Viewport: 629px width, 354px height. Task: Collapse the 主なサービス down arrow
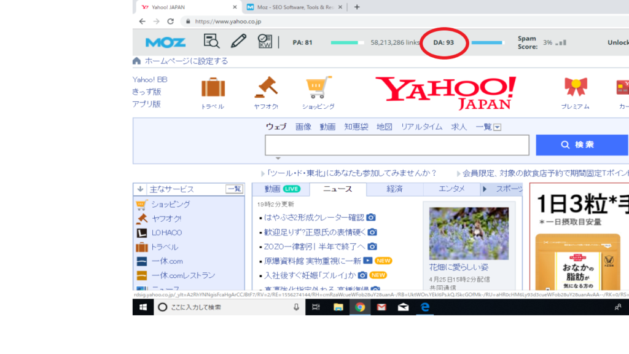tap(140, 189)
